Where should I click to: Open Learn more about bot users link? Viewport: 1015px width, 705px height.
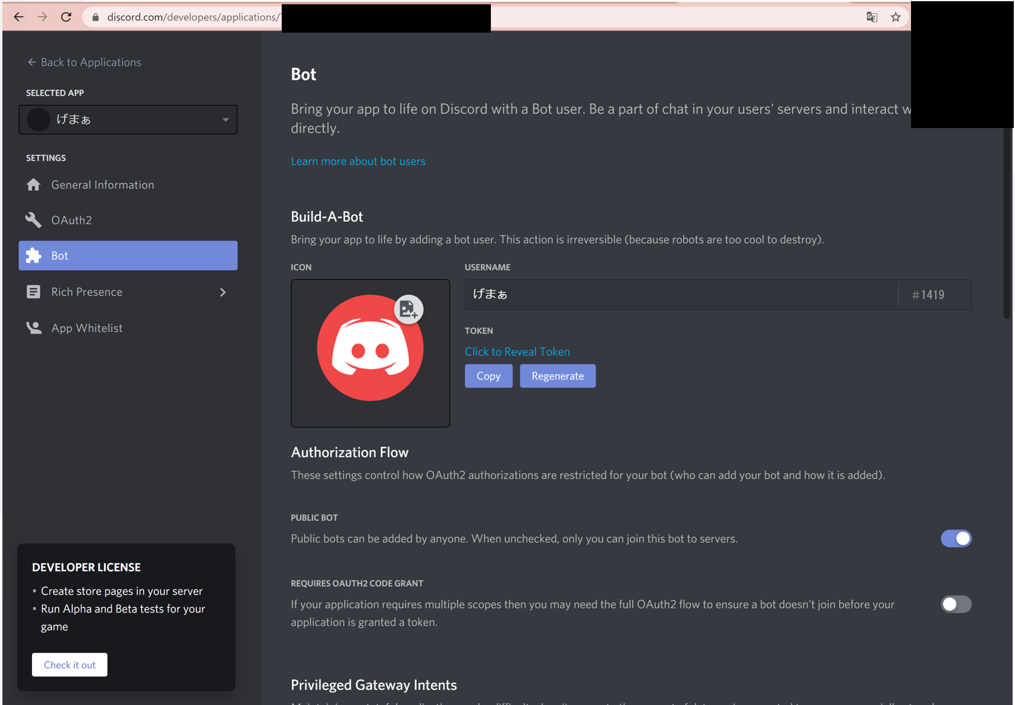click(358, 161)
